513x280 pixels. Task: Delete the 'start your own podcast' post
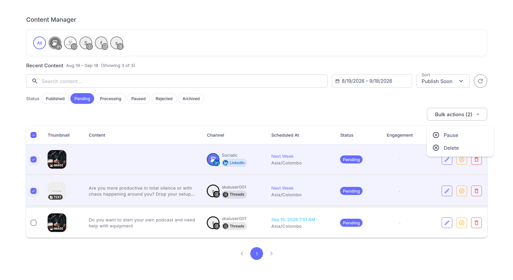pos(476,223)
